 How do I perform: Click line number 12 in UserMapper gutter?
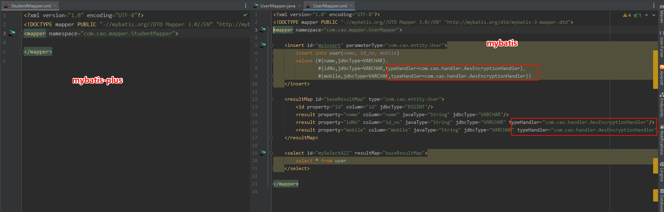tap(255, 99)
